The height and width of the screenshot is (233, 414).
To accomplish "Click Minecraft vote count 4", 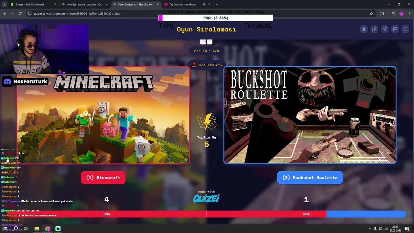I will point(107,200).
